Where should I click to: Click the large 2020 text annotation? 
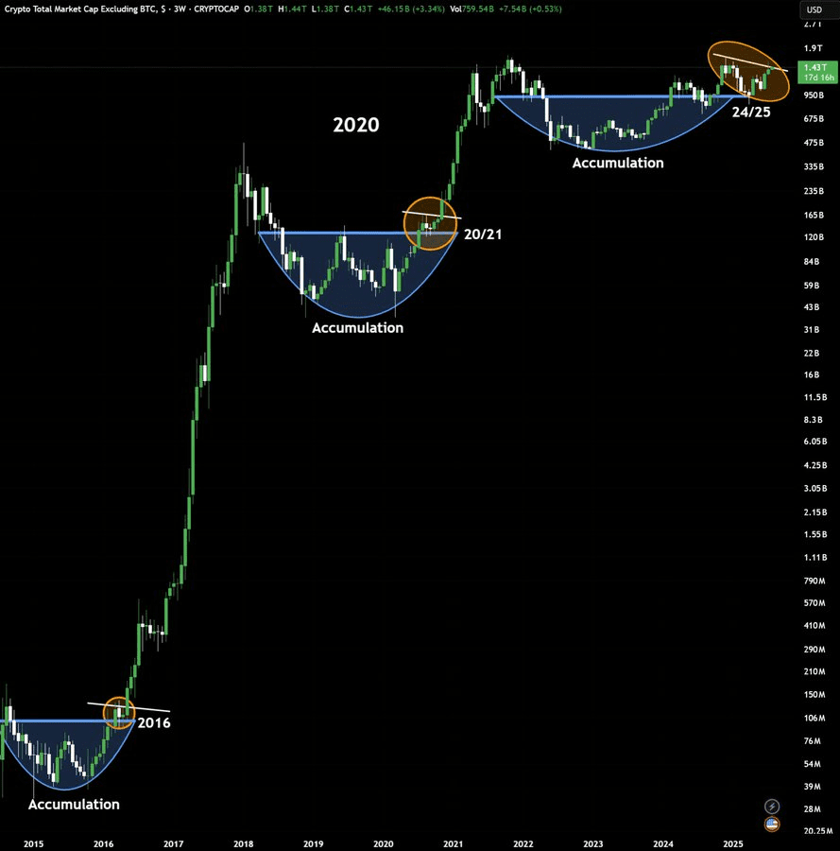(x=356, y=125)
